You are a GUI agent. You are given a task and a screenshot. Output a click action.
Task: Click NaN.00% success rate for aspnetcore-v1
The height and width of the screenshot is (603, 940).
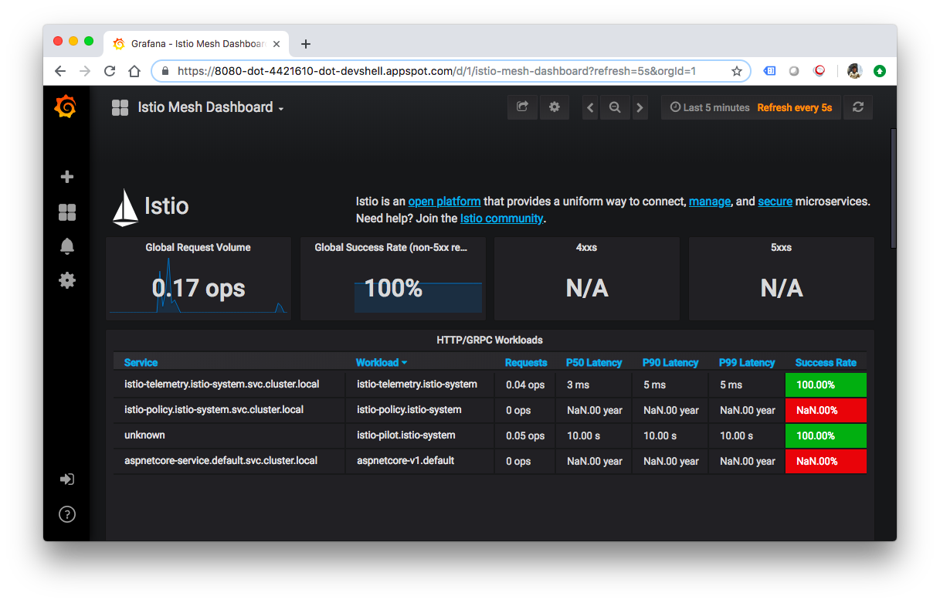tap(826, 461)
